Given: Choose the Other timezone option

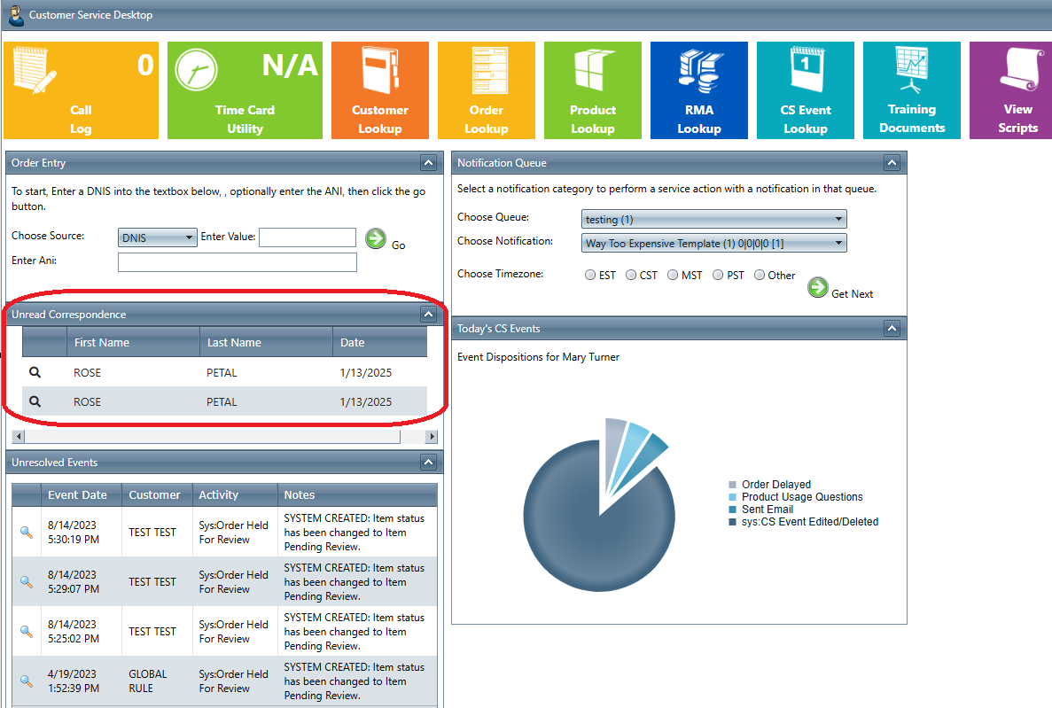Looking at the screenshot, I should point(760,276).
